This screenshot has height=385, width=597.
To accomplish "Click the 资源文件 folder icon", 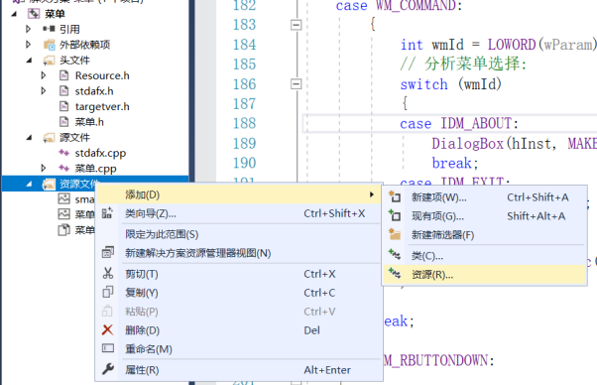I will pyautogui.click(x=49, y=184).
